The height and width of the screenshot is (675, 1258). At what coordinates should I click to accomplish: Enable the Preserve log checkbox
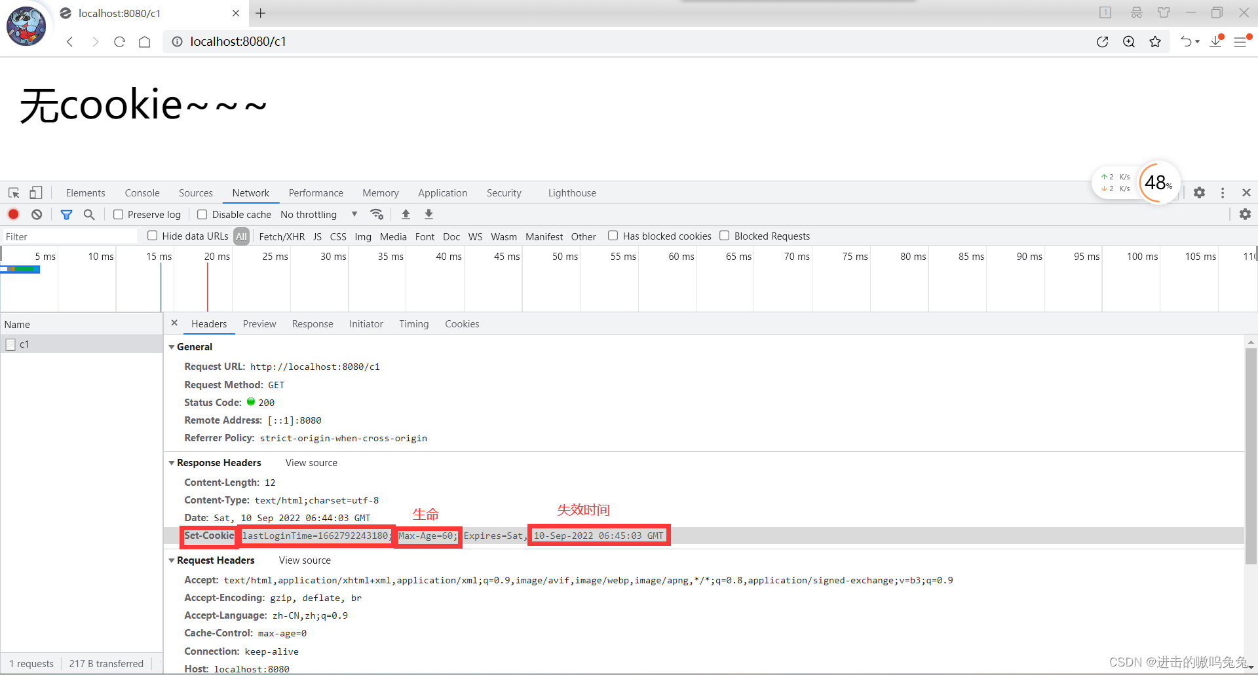pos(118,214)
